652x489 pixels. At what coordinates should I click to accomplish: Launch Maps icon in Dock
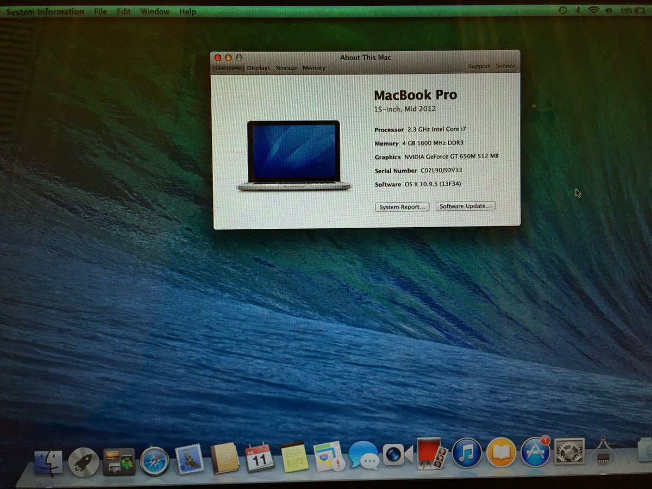[329, 455]
